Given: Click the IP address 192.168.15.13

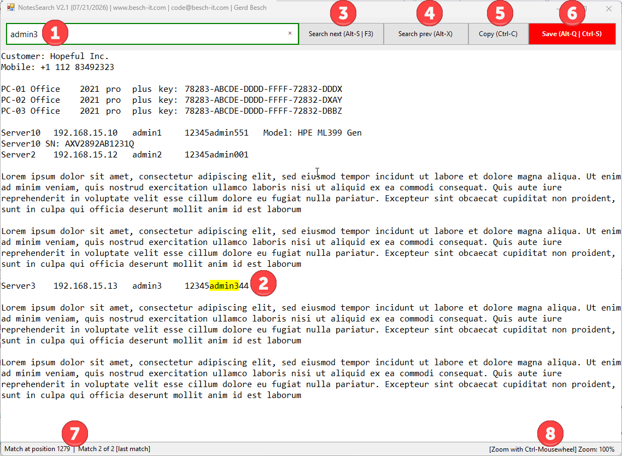Looking at the screenshot, I should (x=85, y=286).
